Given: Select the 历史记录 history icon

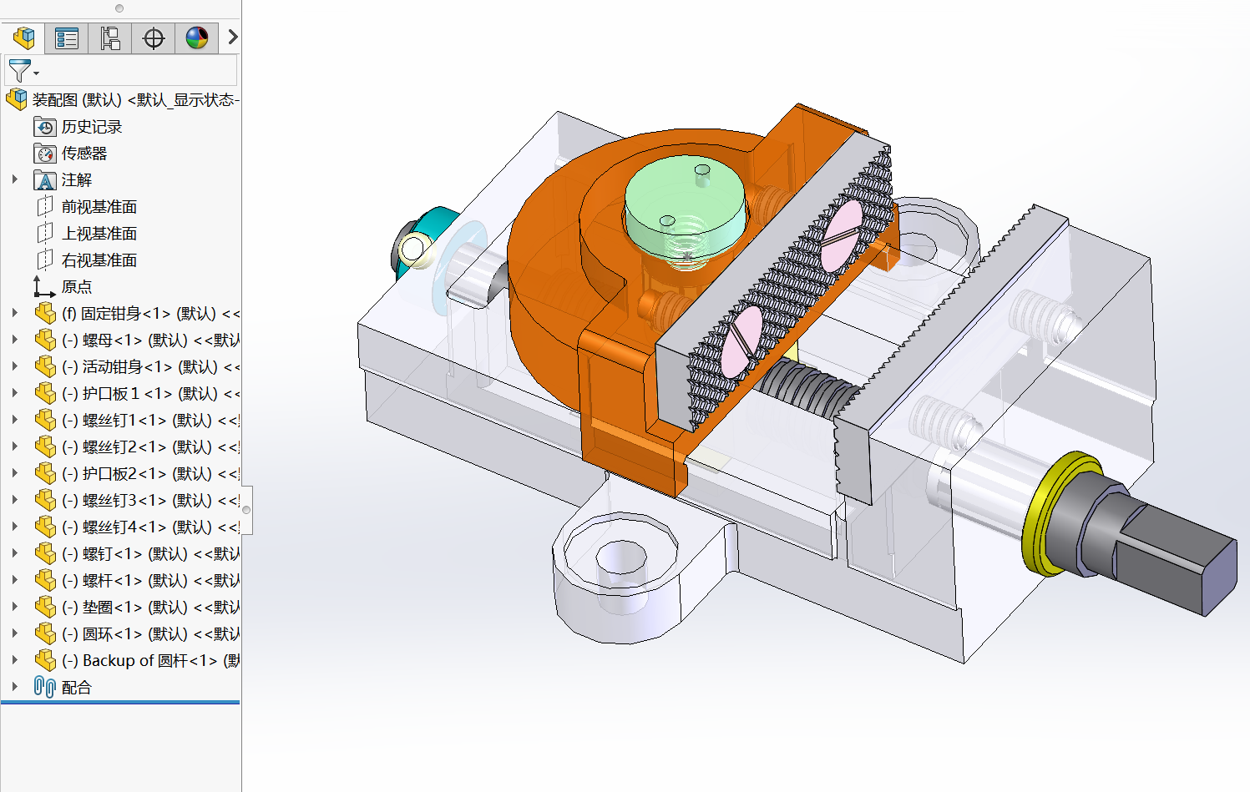Looking at the screenshot, I should pyautogui.click(x=45, y=127).
